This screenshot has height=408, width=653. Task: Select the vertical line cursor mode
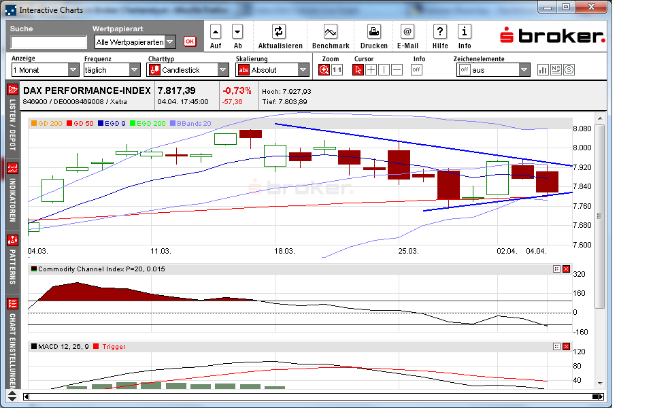(384, 70)
